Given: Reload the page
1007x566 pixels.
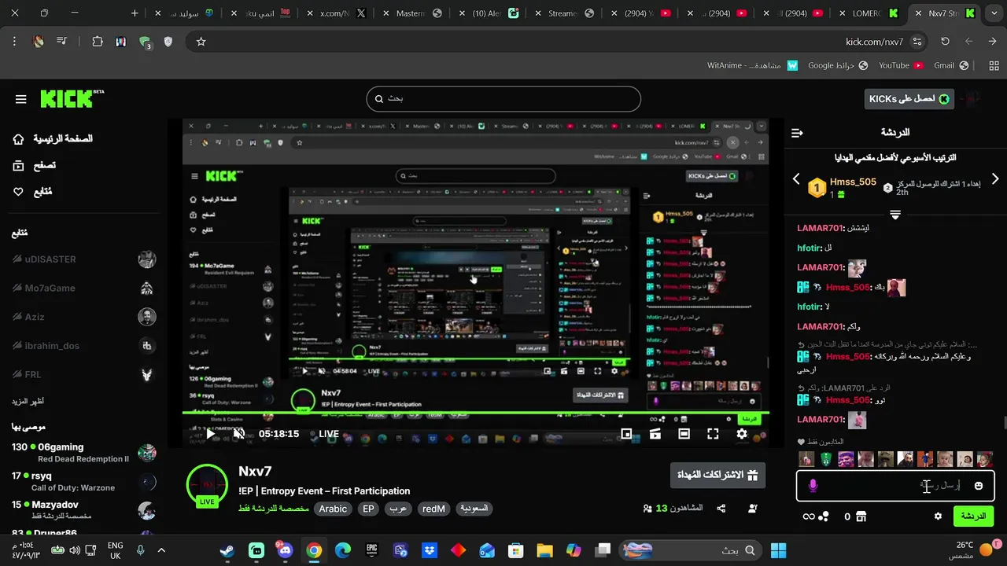Looking at the screenshot, I should (946, 42).
